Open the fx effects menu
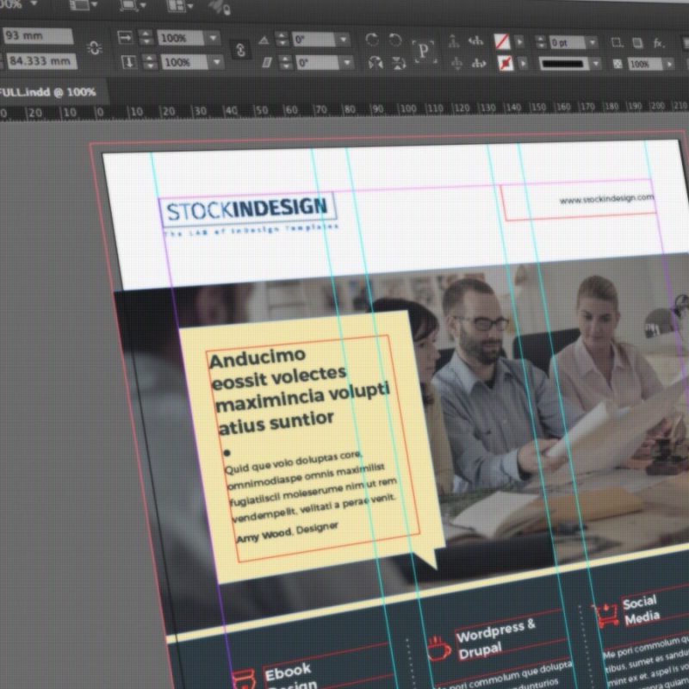This screenshot has height=689, width=689. click(x=658, y=43)
